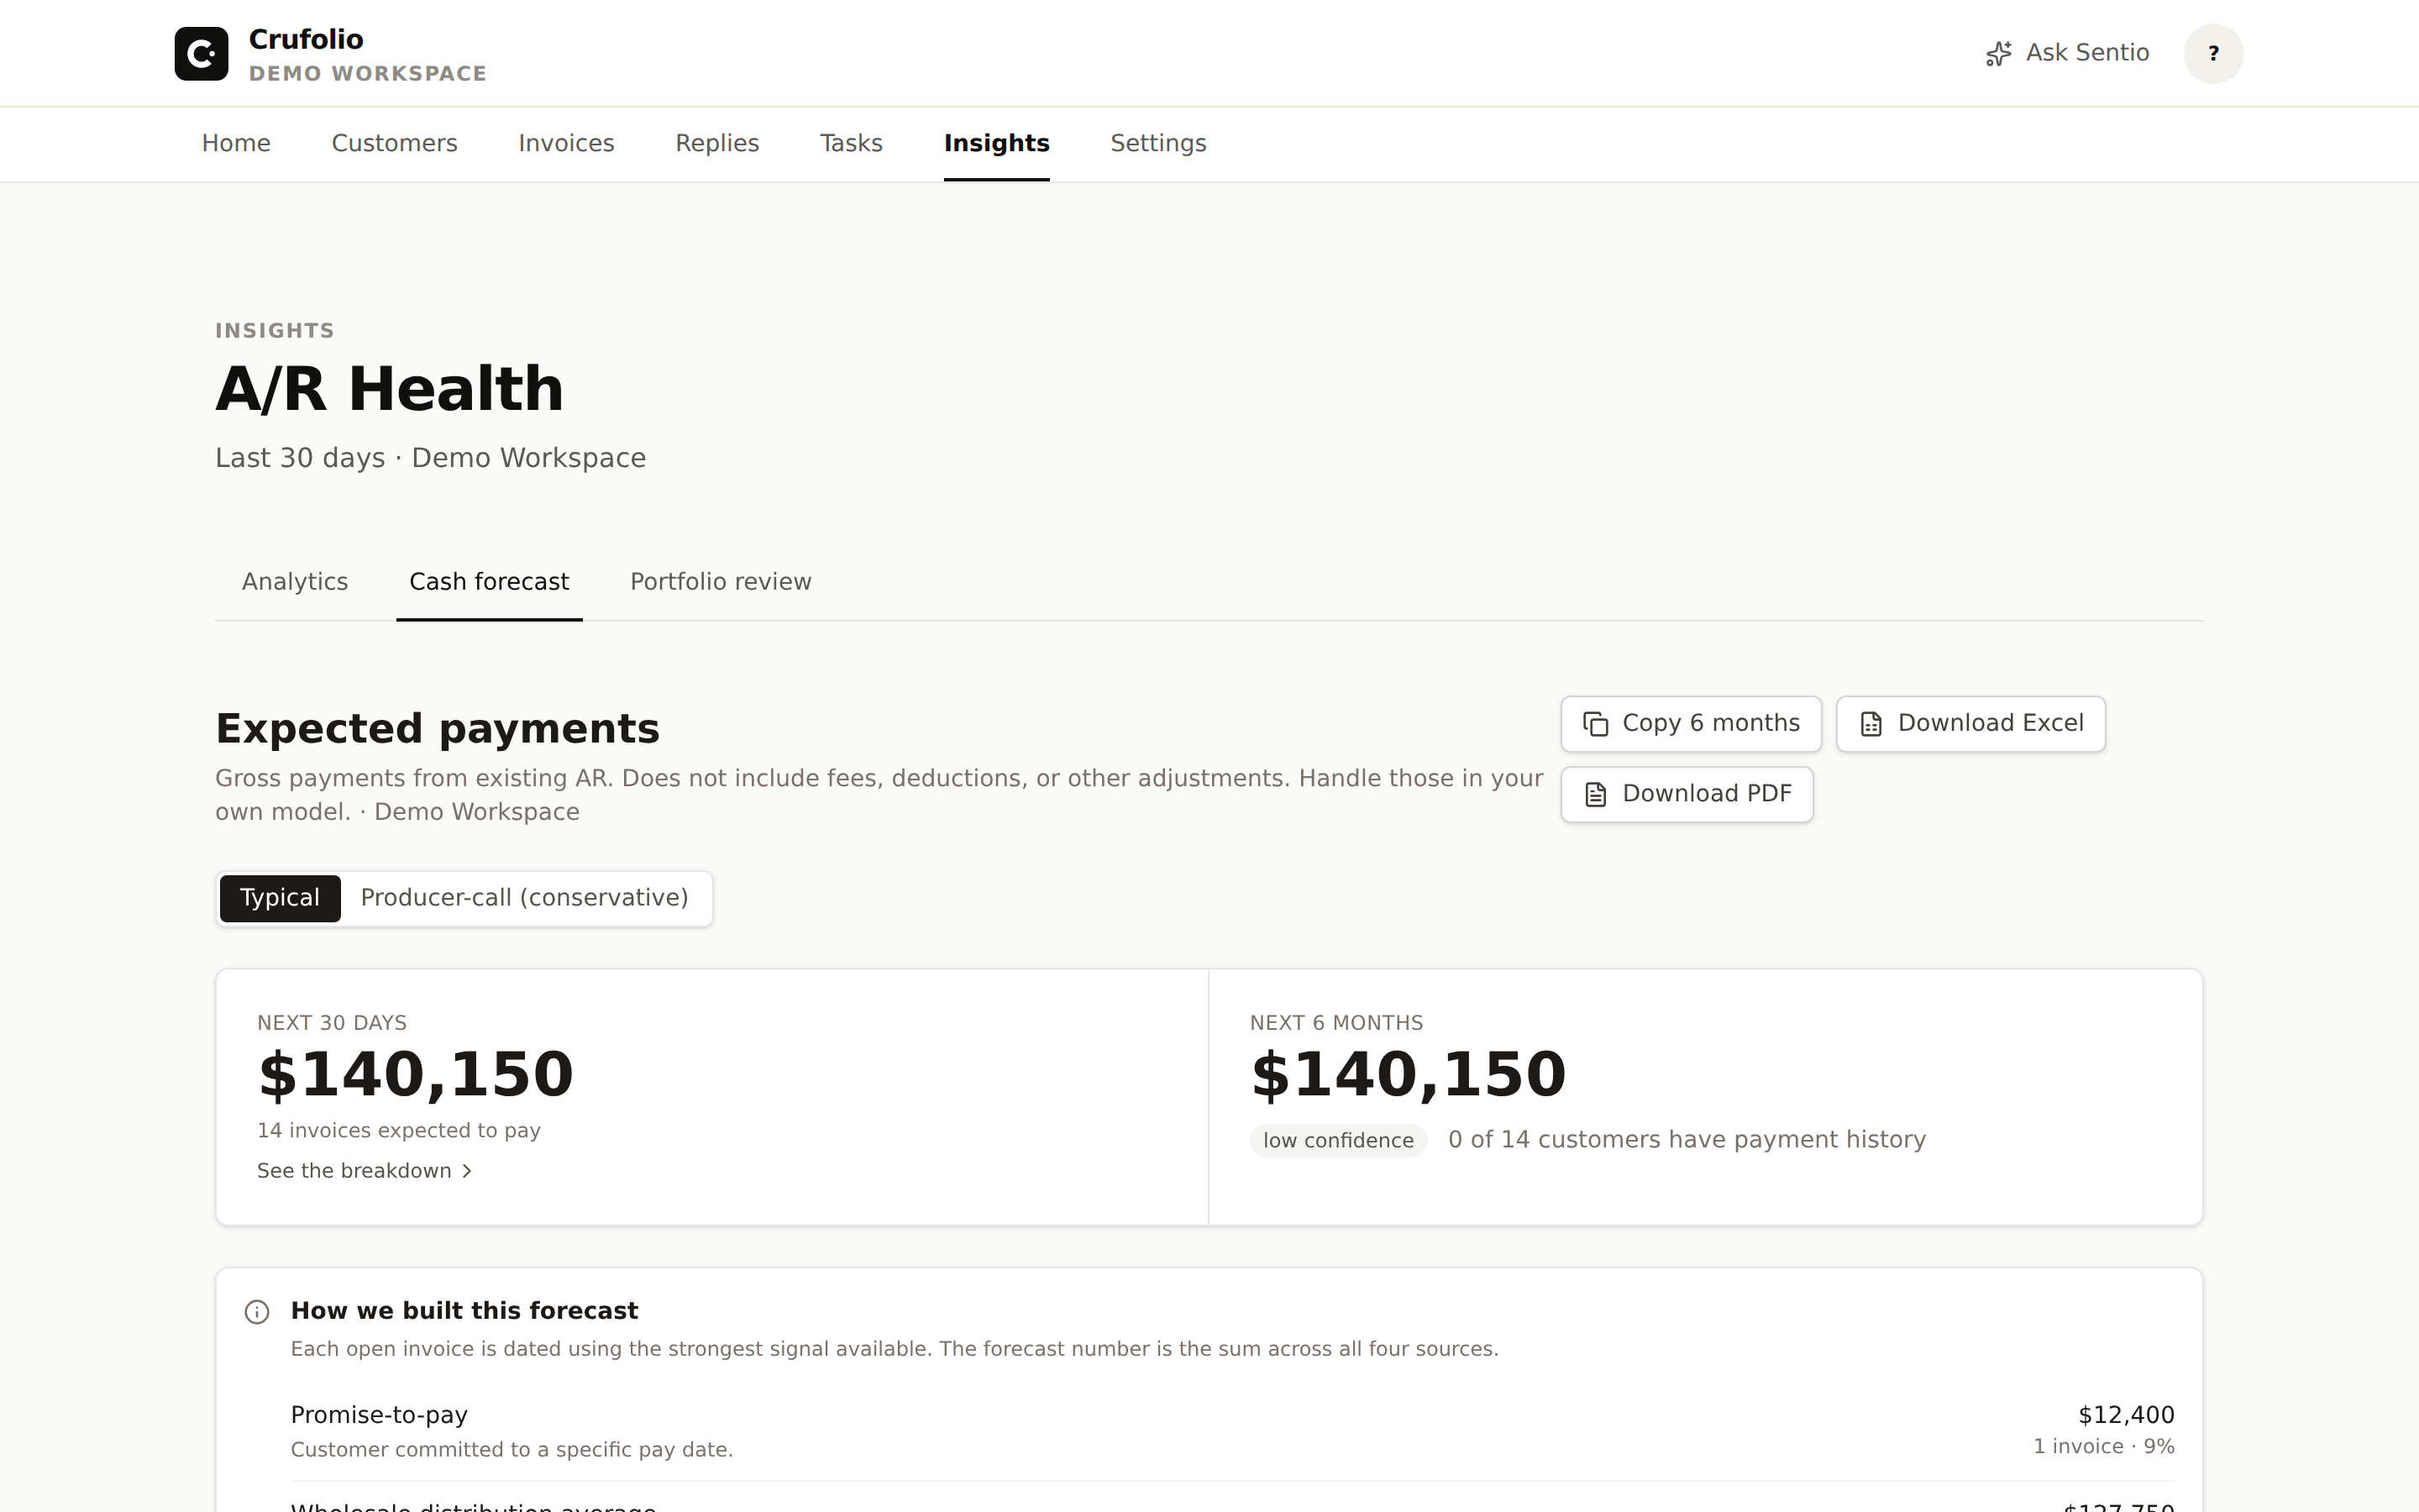Open the Replies nav item
2419x1512 pixels.
pos(717,143)
